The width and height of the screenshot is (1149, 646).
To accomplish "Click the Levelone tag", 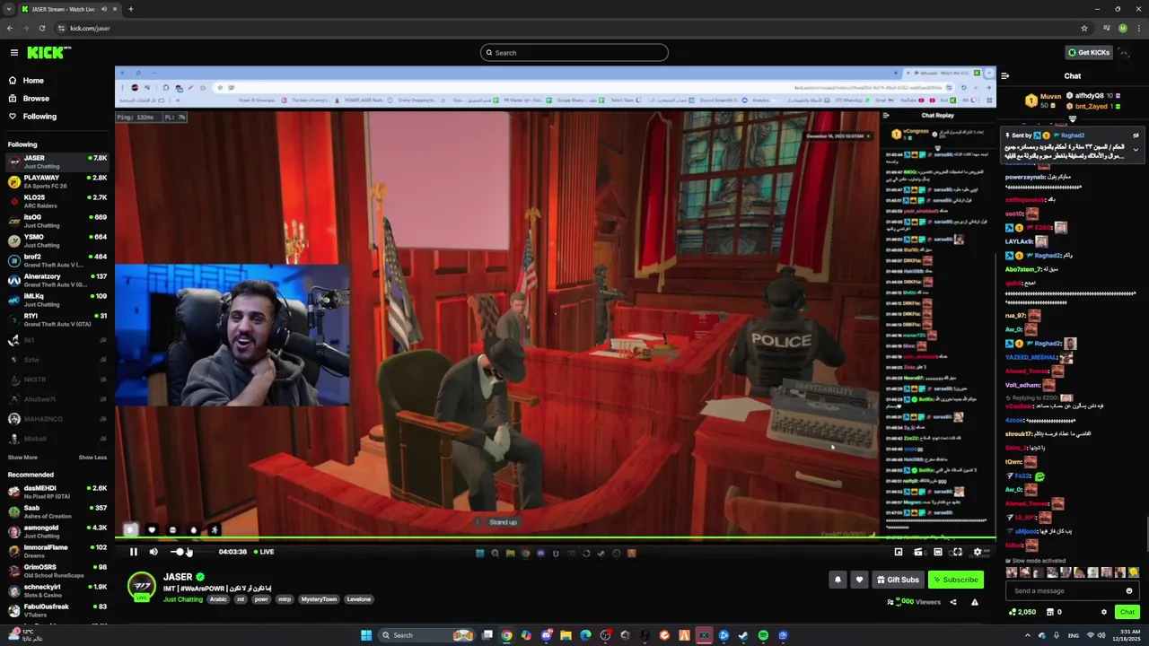I will point(358,599).
